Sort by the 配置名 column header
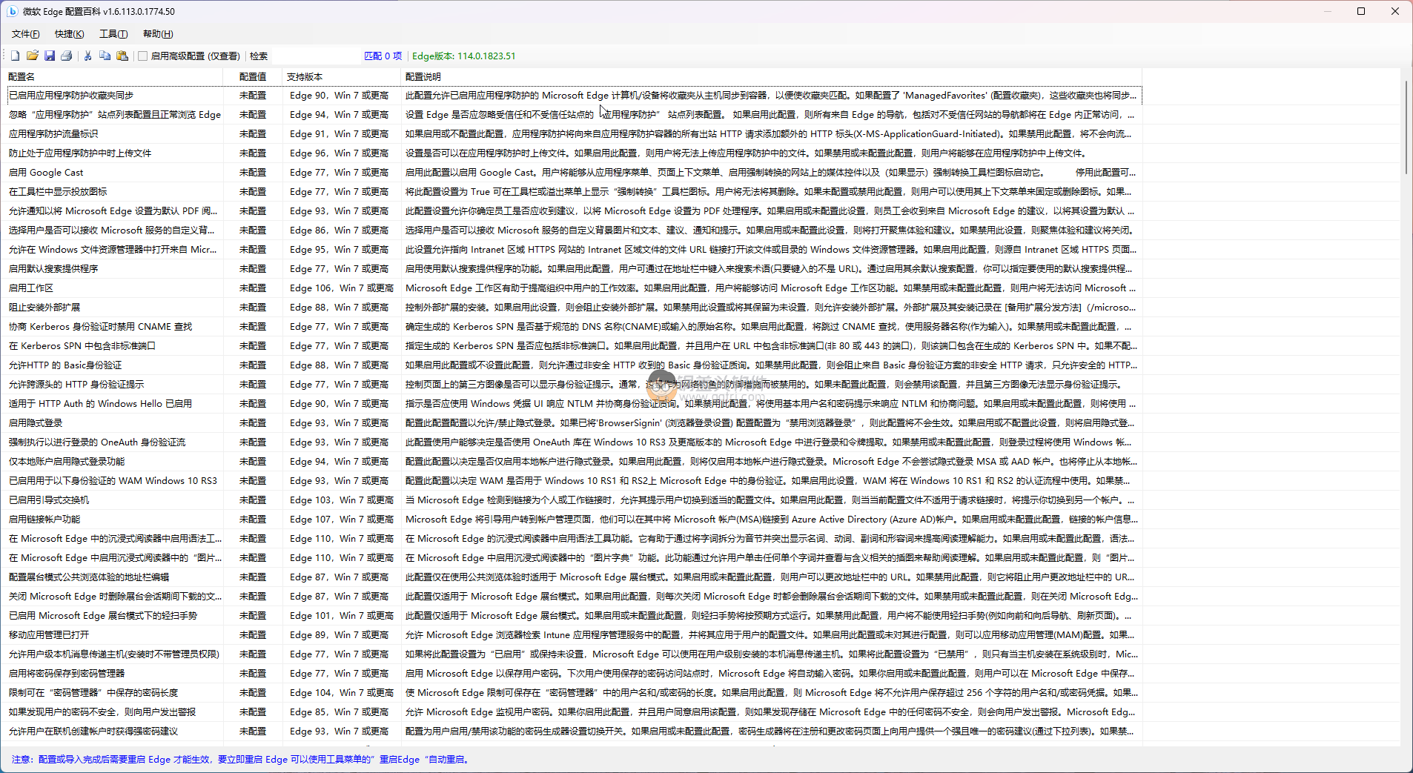 (x=115, y=76)
